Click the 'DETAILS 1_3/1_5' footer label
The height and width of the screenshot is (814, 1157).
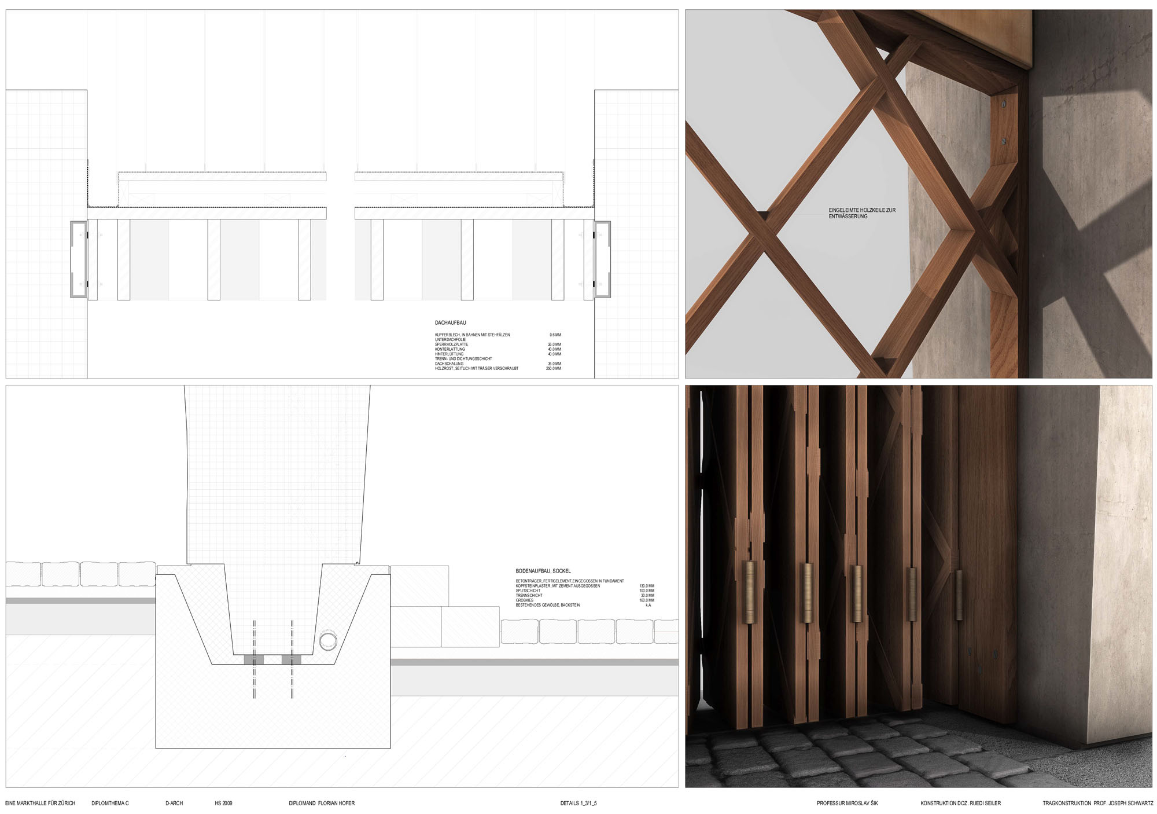click(x=578, y=803)
